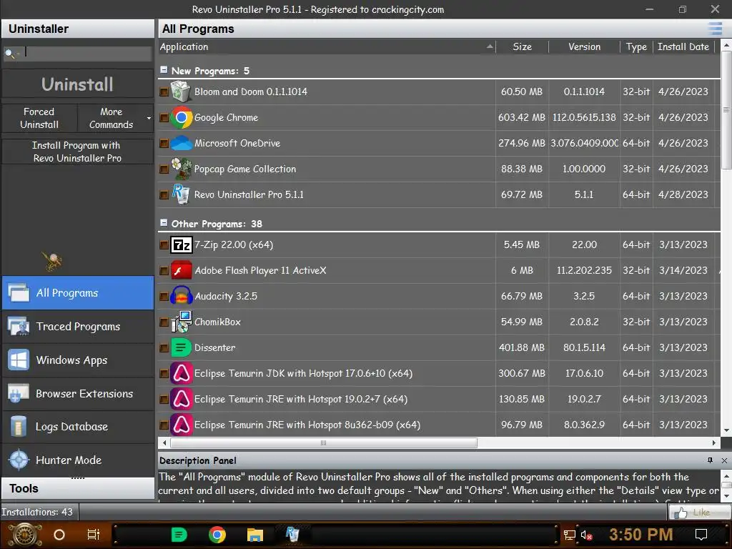Select the All Programs module
Viewport: 732px width, 549px height.
coord(78,292)
